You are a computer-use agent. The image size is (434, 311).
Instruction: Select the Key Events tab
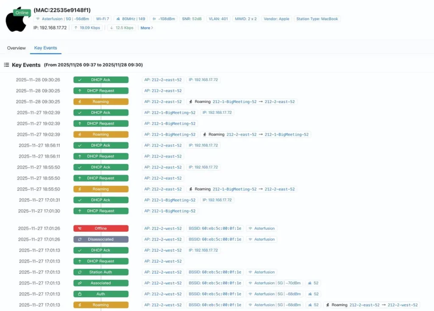pos(45,48)
